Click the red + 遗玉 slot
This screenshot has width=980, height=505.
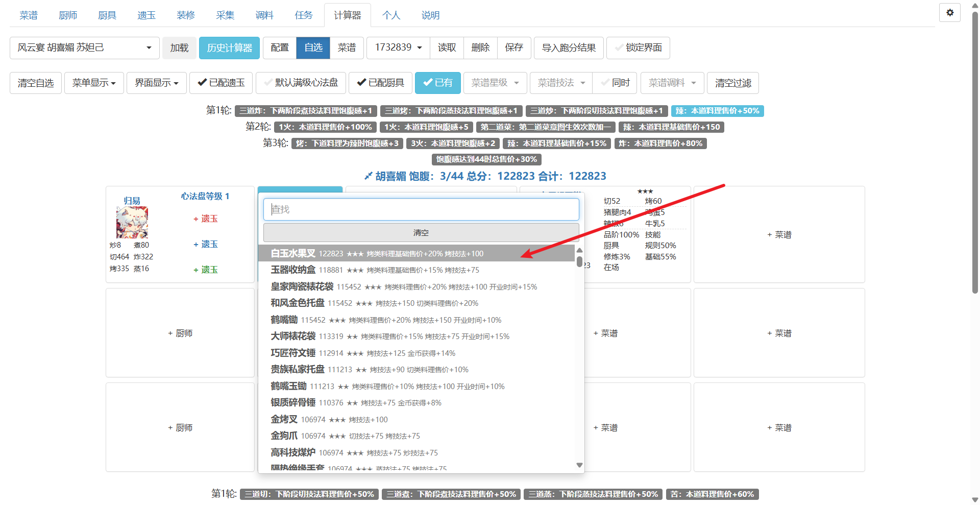tap(205, 219)
